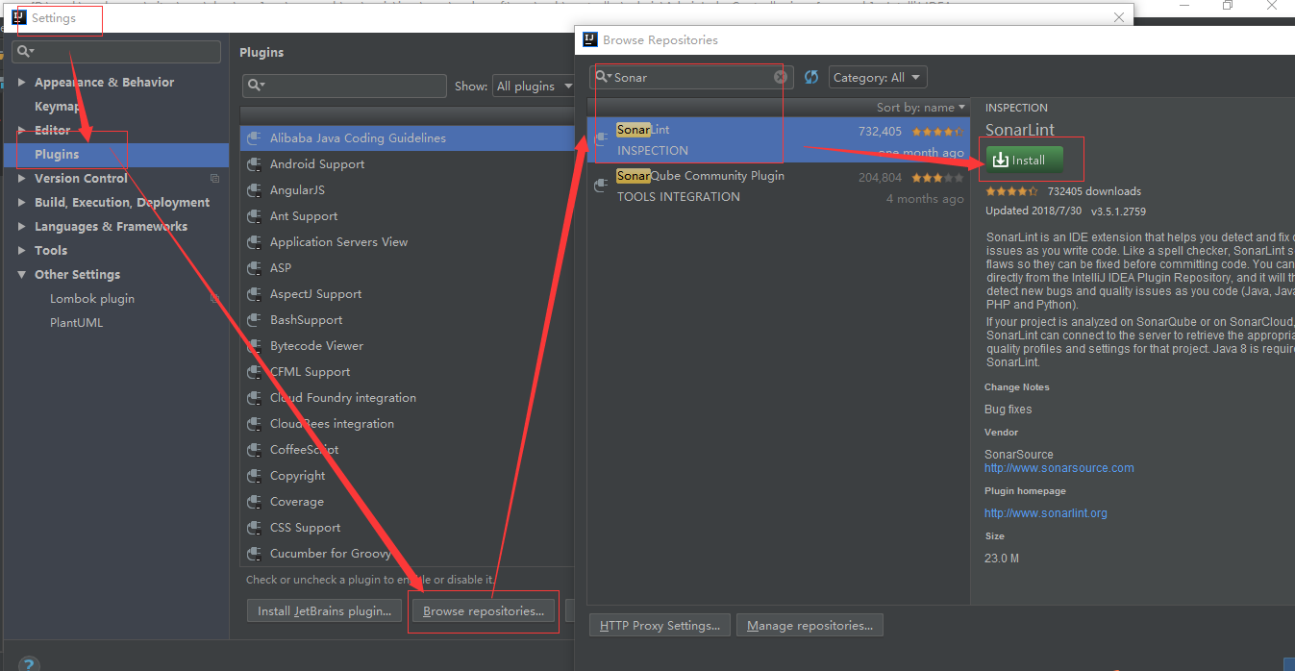Click the SonarLint plugin icon in results
Image resolution: width=1295 pixels, height=671 pixels.
point(602,139)
